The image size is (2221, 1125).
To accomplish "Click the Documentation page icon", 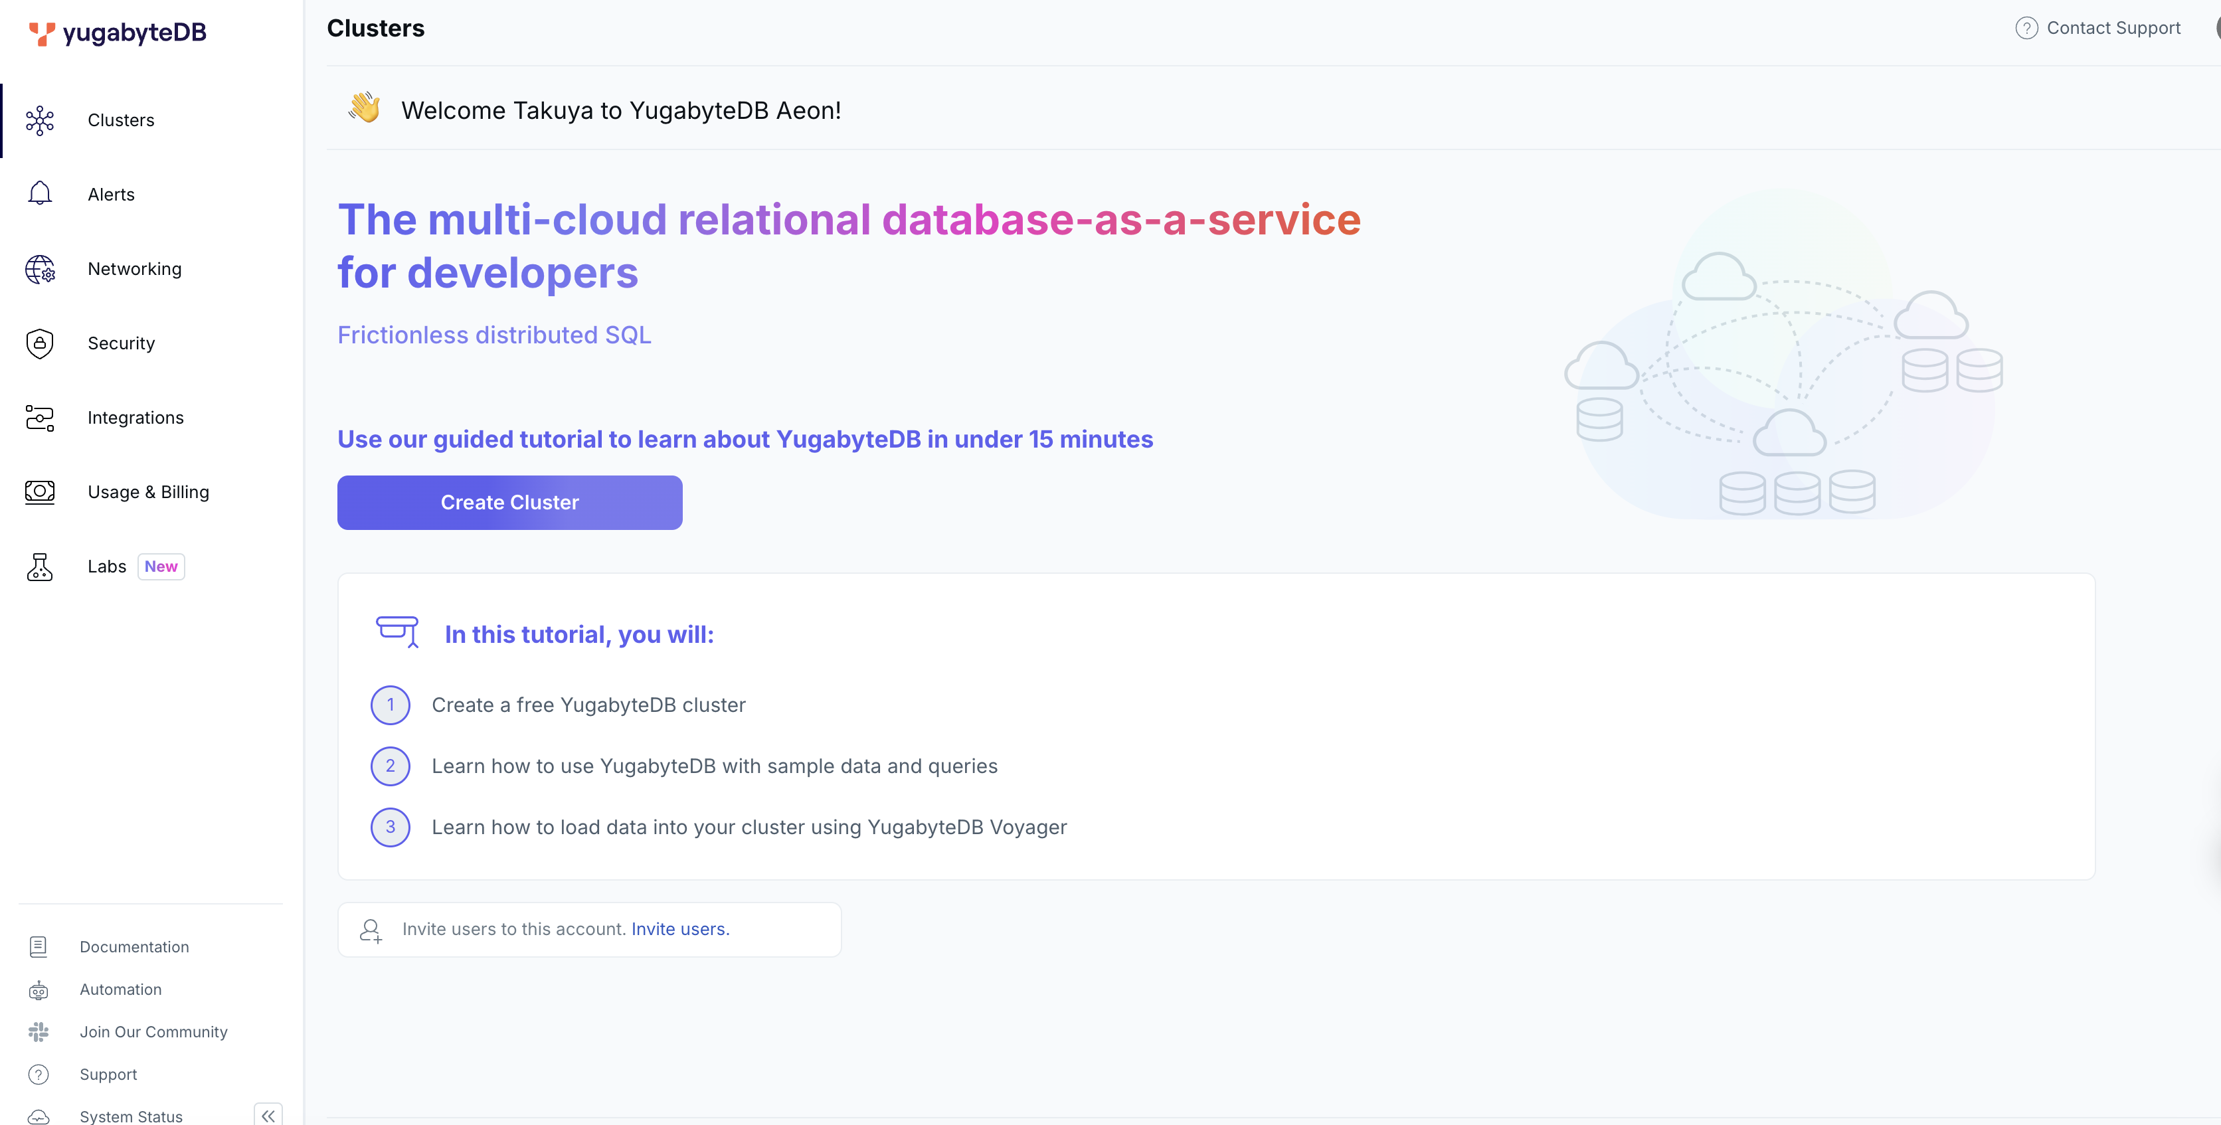I will (38, 946).
